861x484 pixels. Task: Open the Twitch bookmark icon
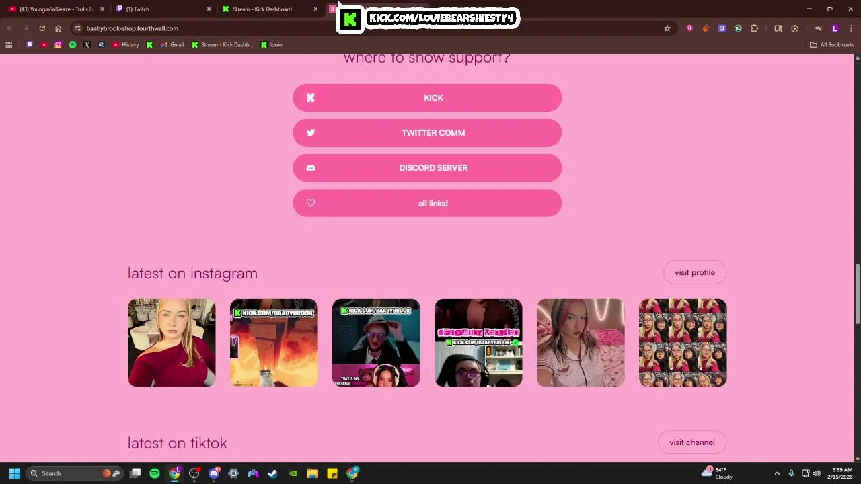30,45
